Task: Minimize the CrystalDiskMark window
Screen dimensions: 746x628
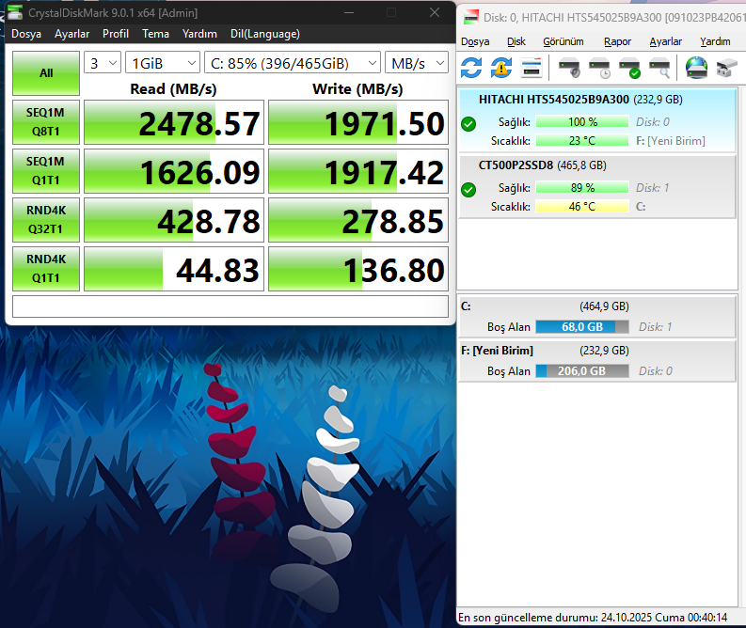Action: point(349,12)
